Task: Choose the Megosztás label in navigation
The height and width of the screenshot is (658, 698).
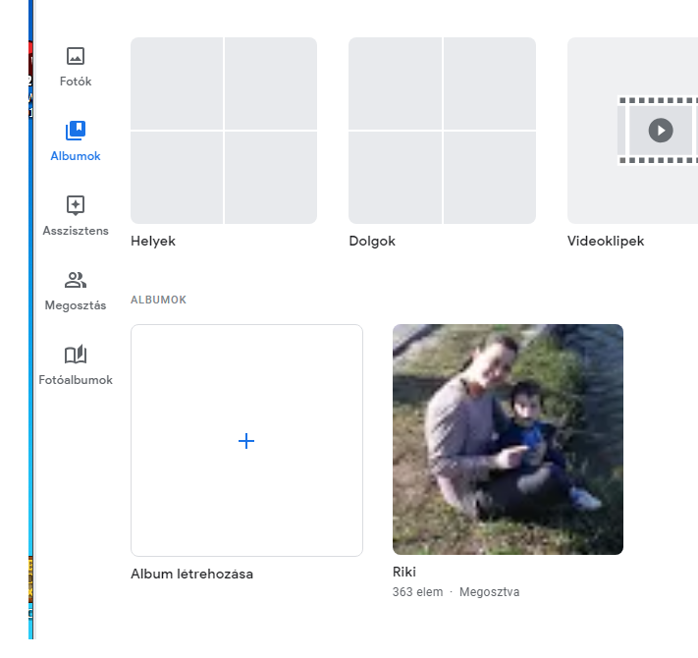Action: pyautogui.click(x=76, y=305)
